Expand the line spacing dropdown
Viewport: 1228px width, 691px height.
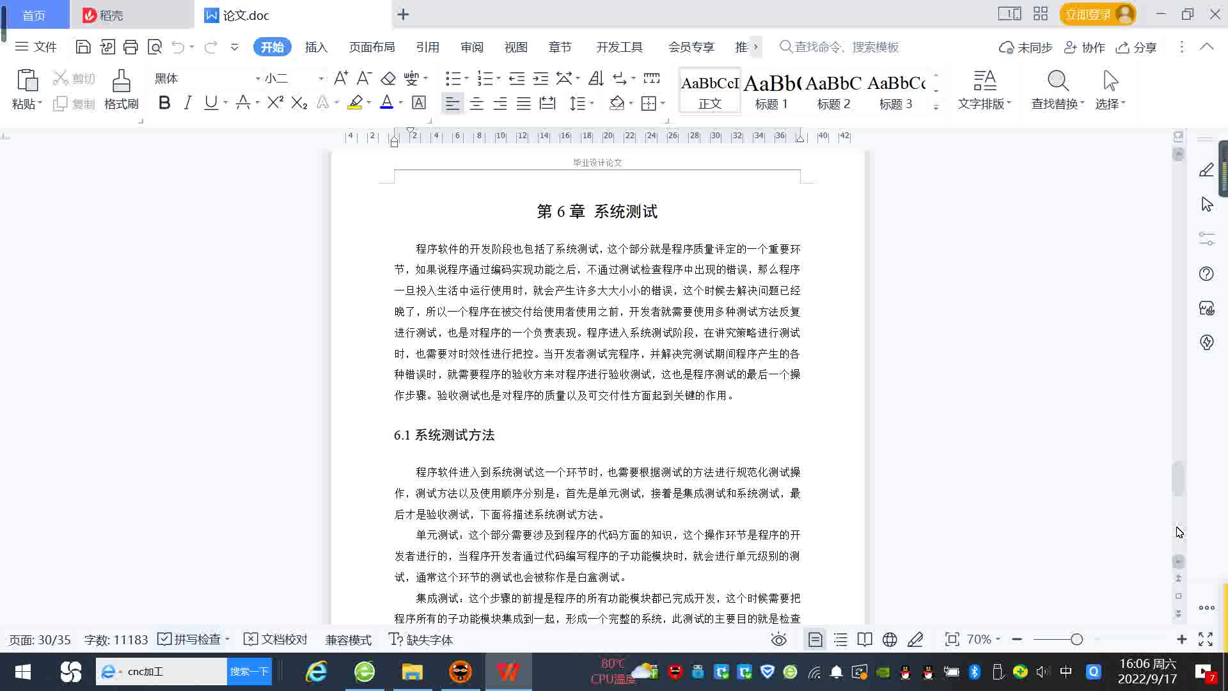592,103
